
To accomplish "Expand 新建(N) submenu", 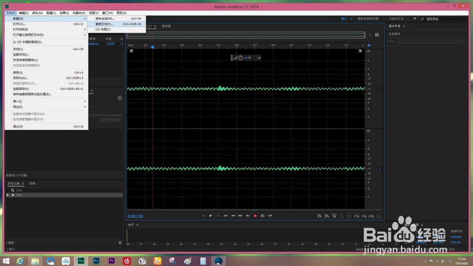I will click(46, 18).
